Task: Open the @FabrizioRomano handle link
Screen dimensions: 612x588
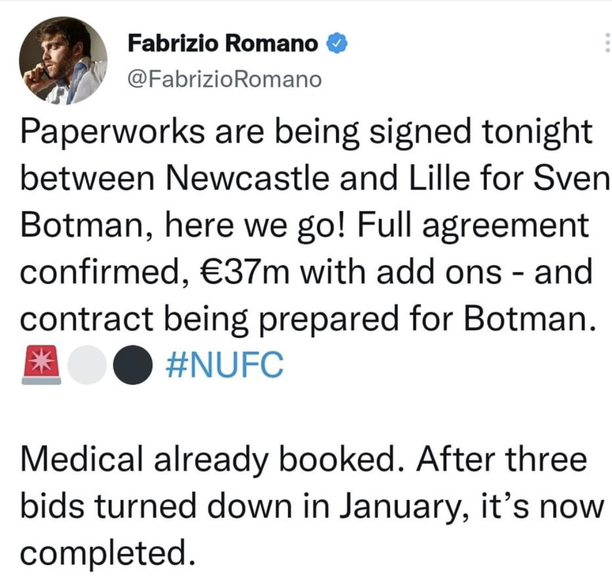Action: coord(225,80)
